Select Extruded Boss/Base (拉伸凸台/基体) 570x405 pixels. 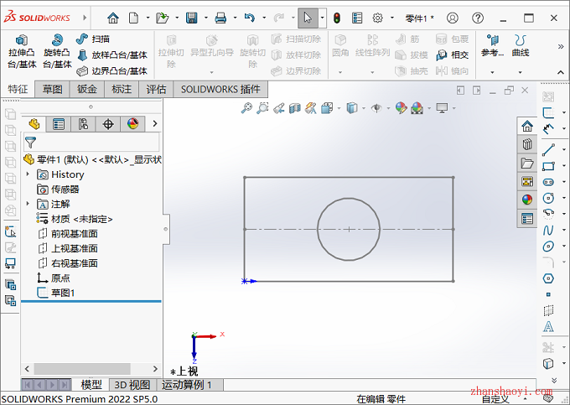pyautogui.click(x=22, y=51)
